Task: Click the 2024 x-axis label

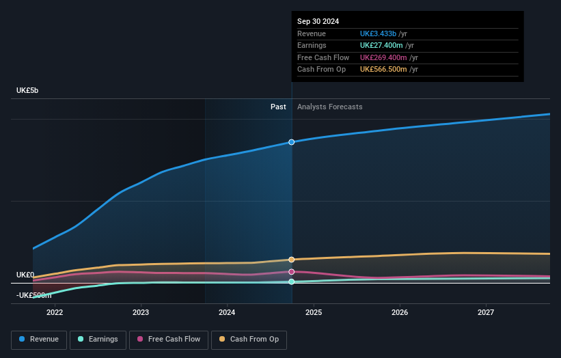Action: 227,312
